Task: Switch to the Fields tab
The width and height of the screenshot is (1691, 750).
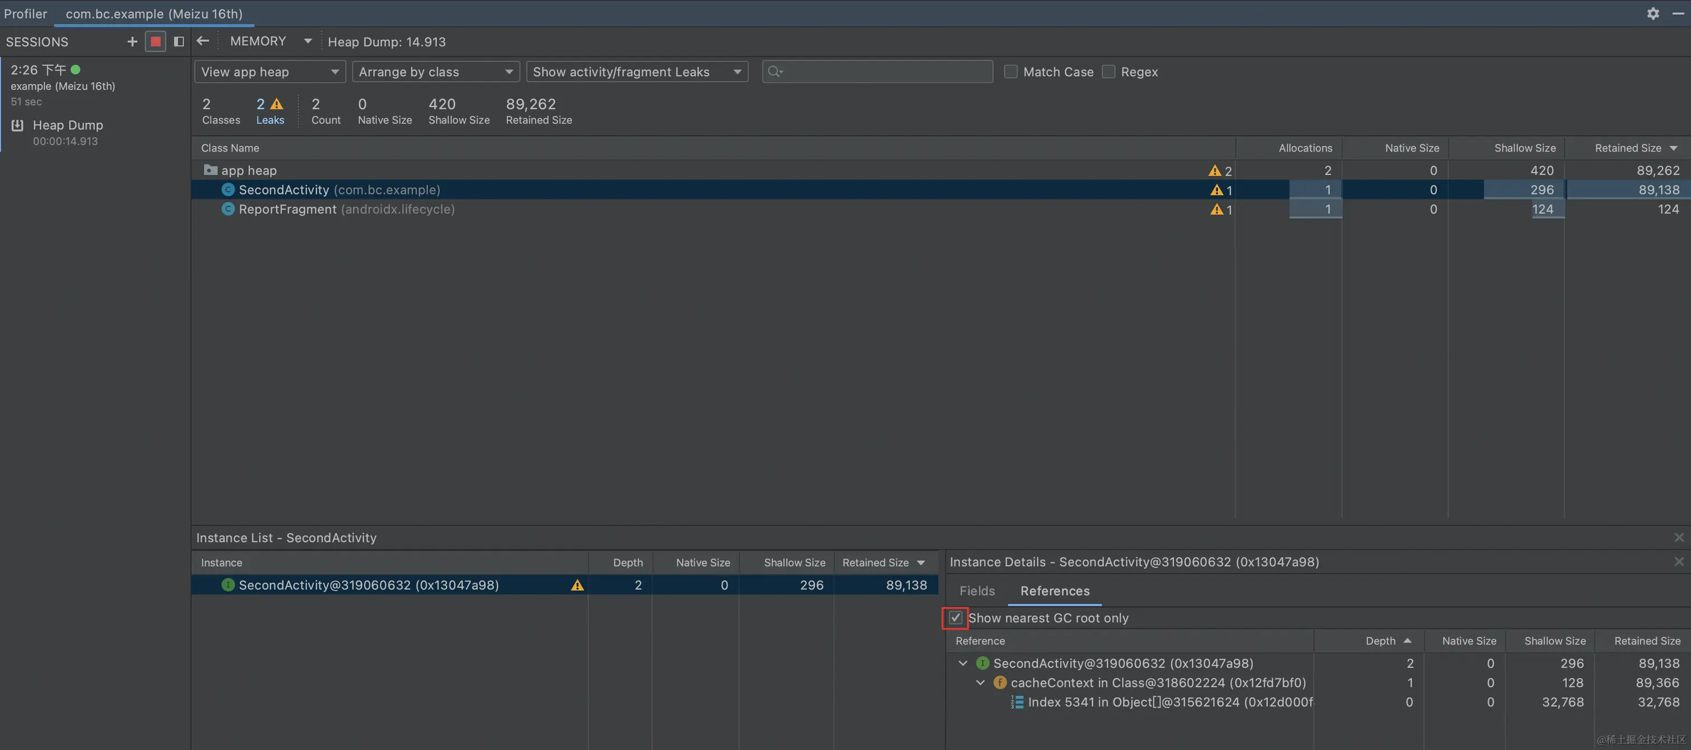Action: click(x=977, y=591)
